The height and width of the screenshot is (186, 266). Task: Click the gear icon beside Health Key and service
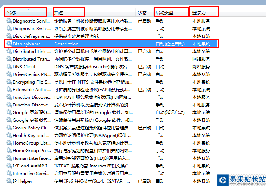pos(9,135)
